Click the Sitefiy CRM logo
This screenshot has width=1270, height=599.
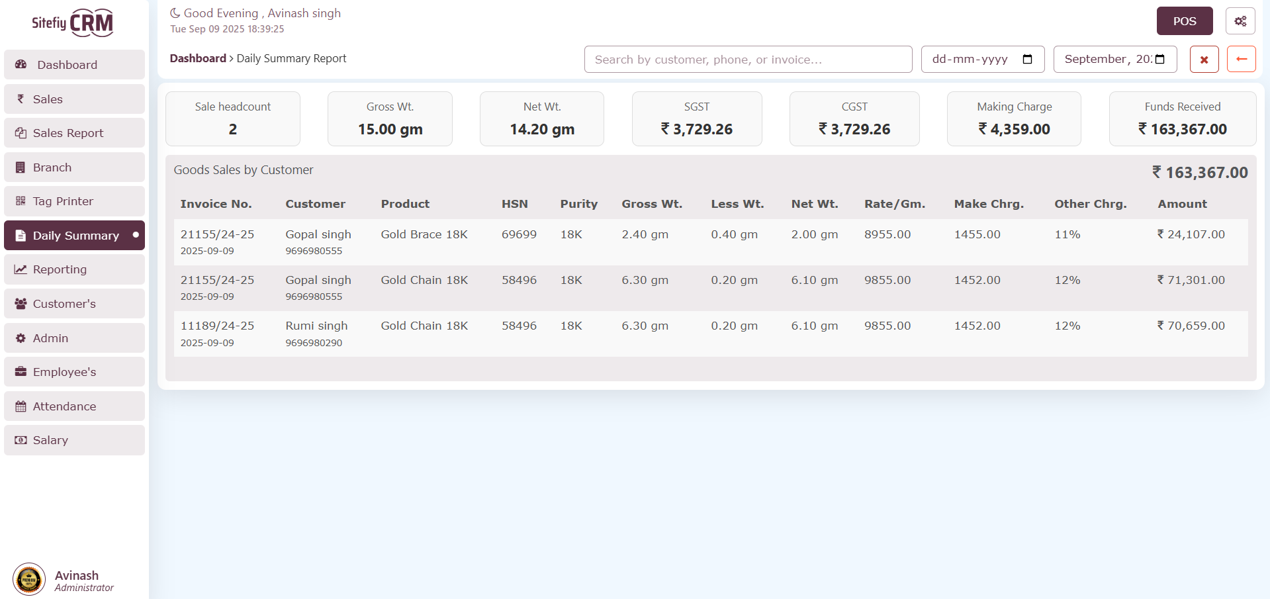click(73, 23)
